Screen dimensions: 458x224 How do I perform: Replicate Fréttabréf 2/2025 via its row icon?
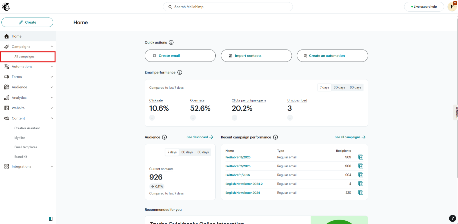(361, 166)
